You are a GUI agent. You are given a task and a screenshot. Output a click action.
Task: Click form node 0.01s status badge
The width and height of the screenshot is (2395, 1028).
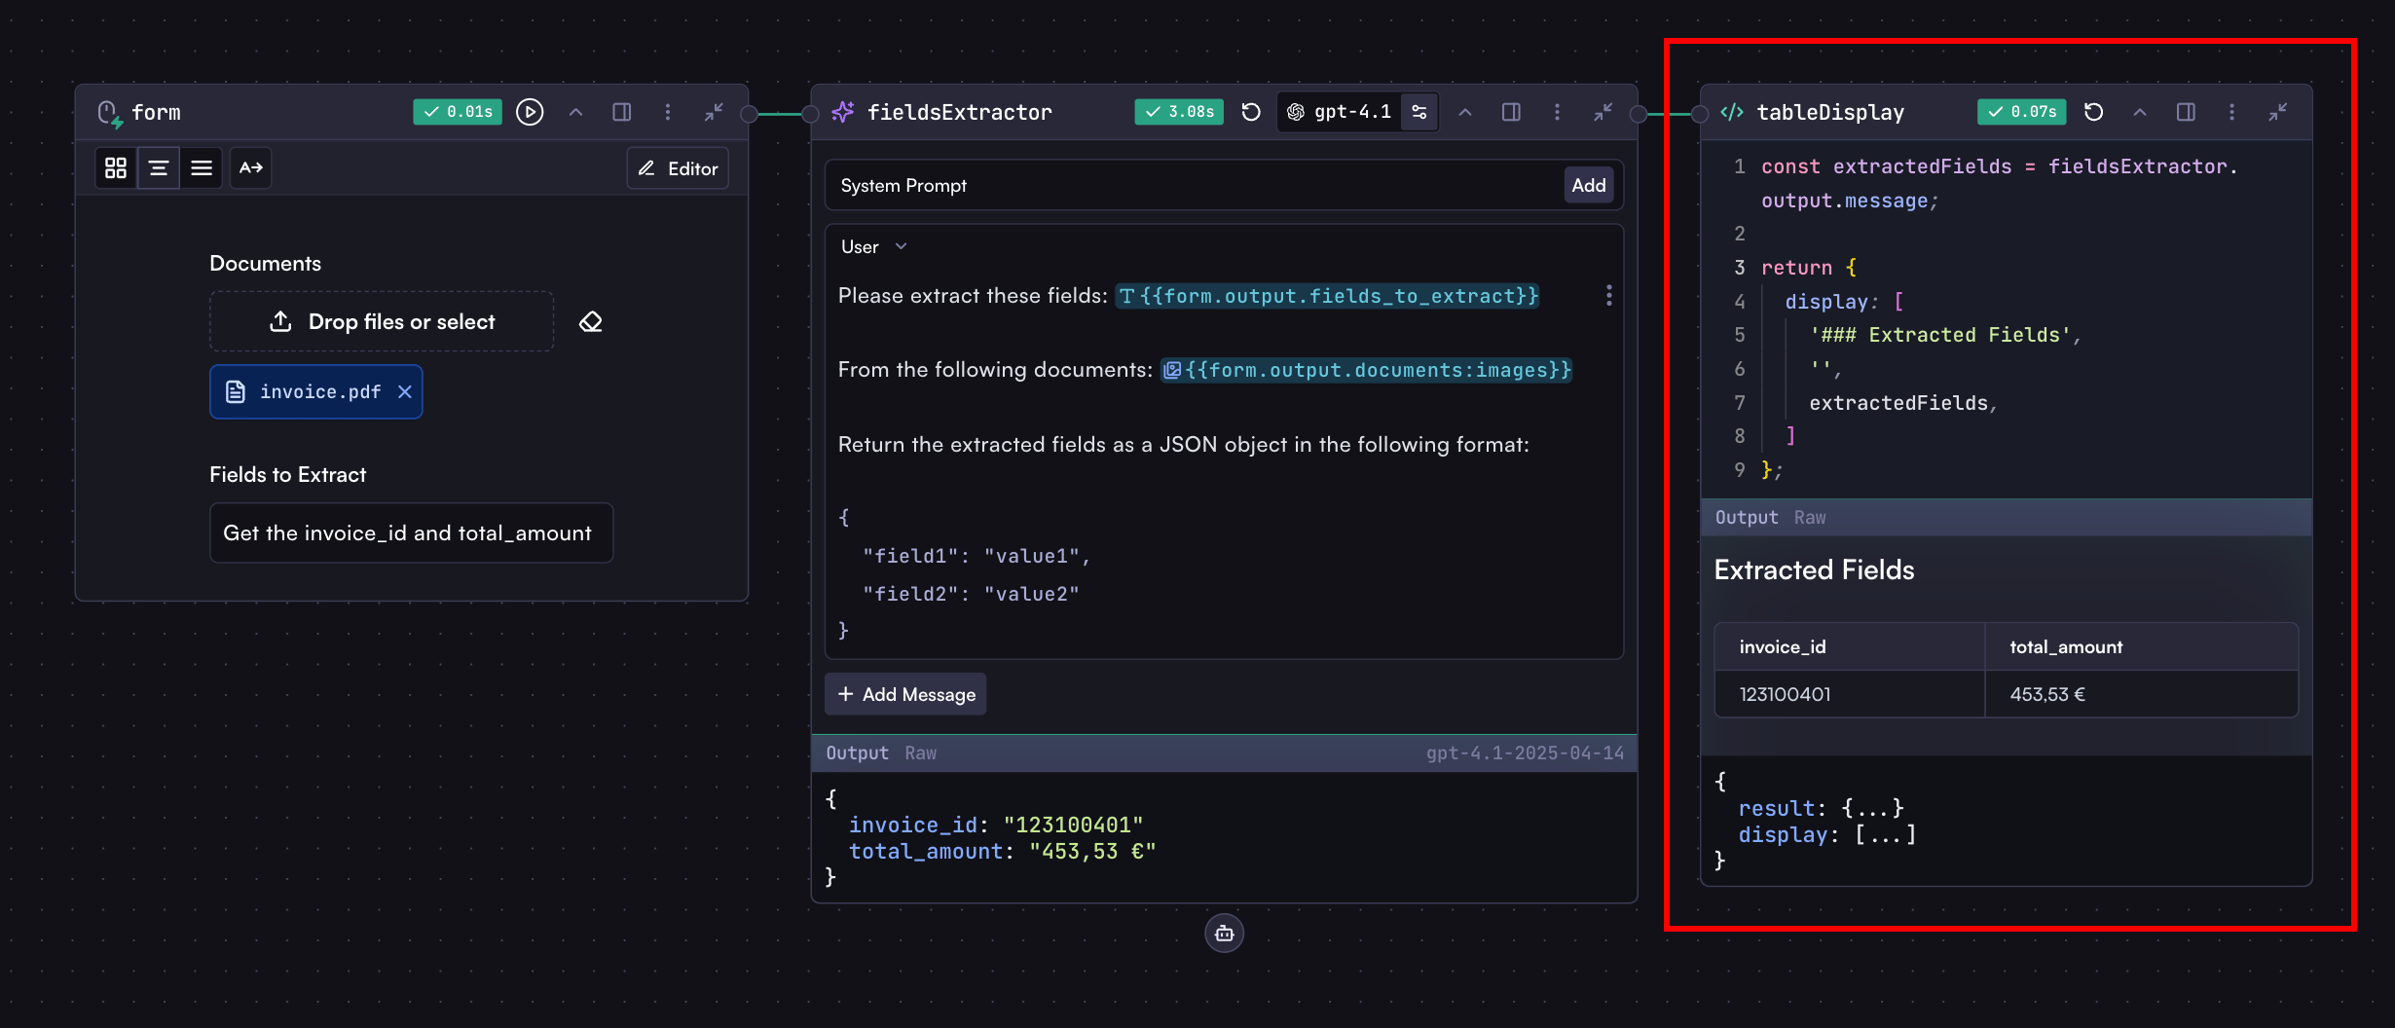458,112
